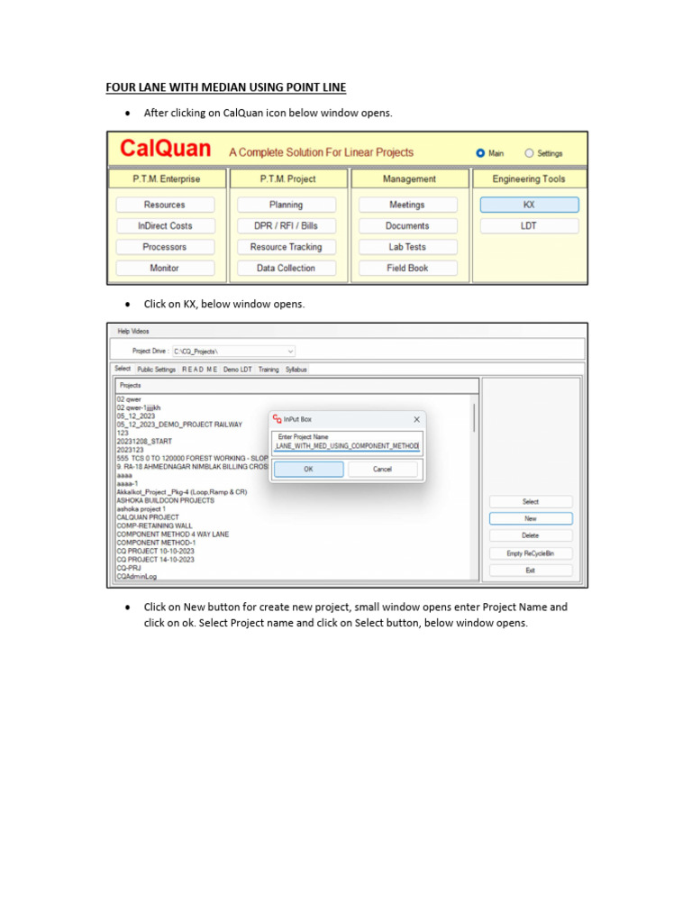Screen dimensions: 692x923
Task: Select 'COMPONENT METHOD 4 WAY LANE' project
Action: coord(173,535)
